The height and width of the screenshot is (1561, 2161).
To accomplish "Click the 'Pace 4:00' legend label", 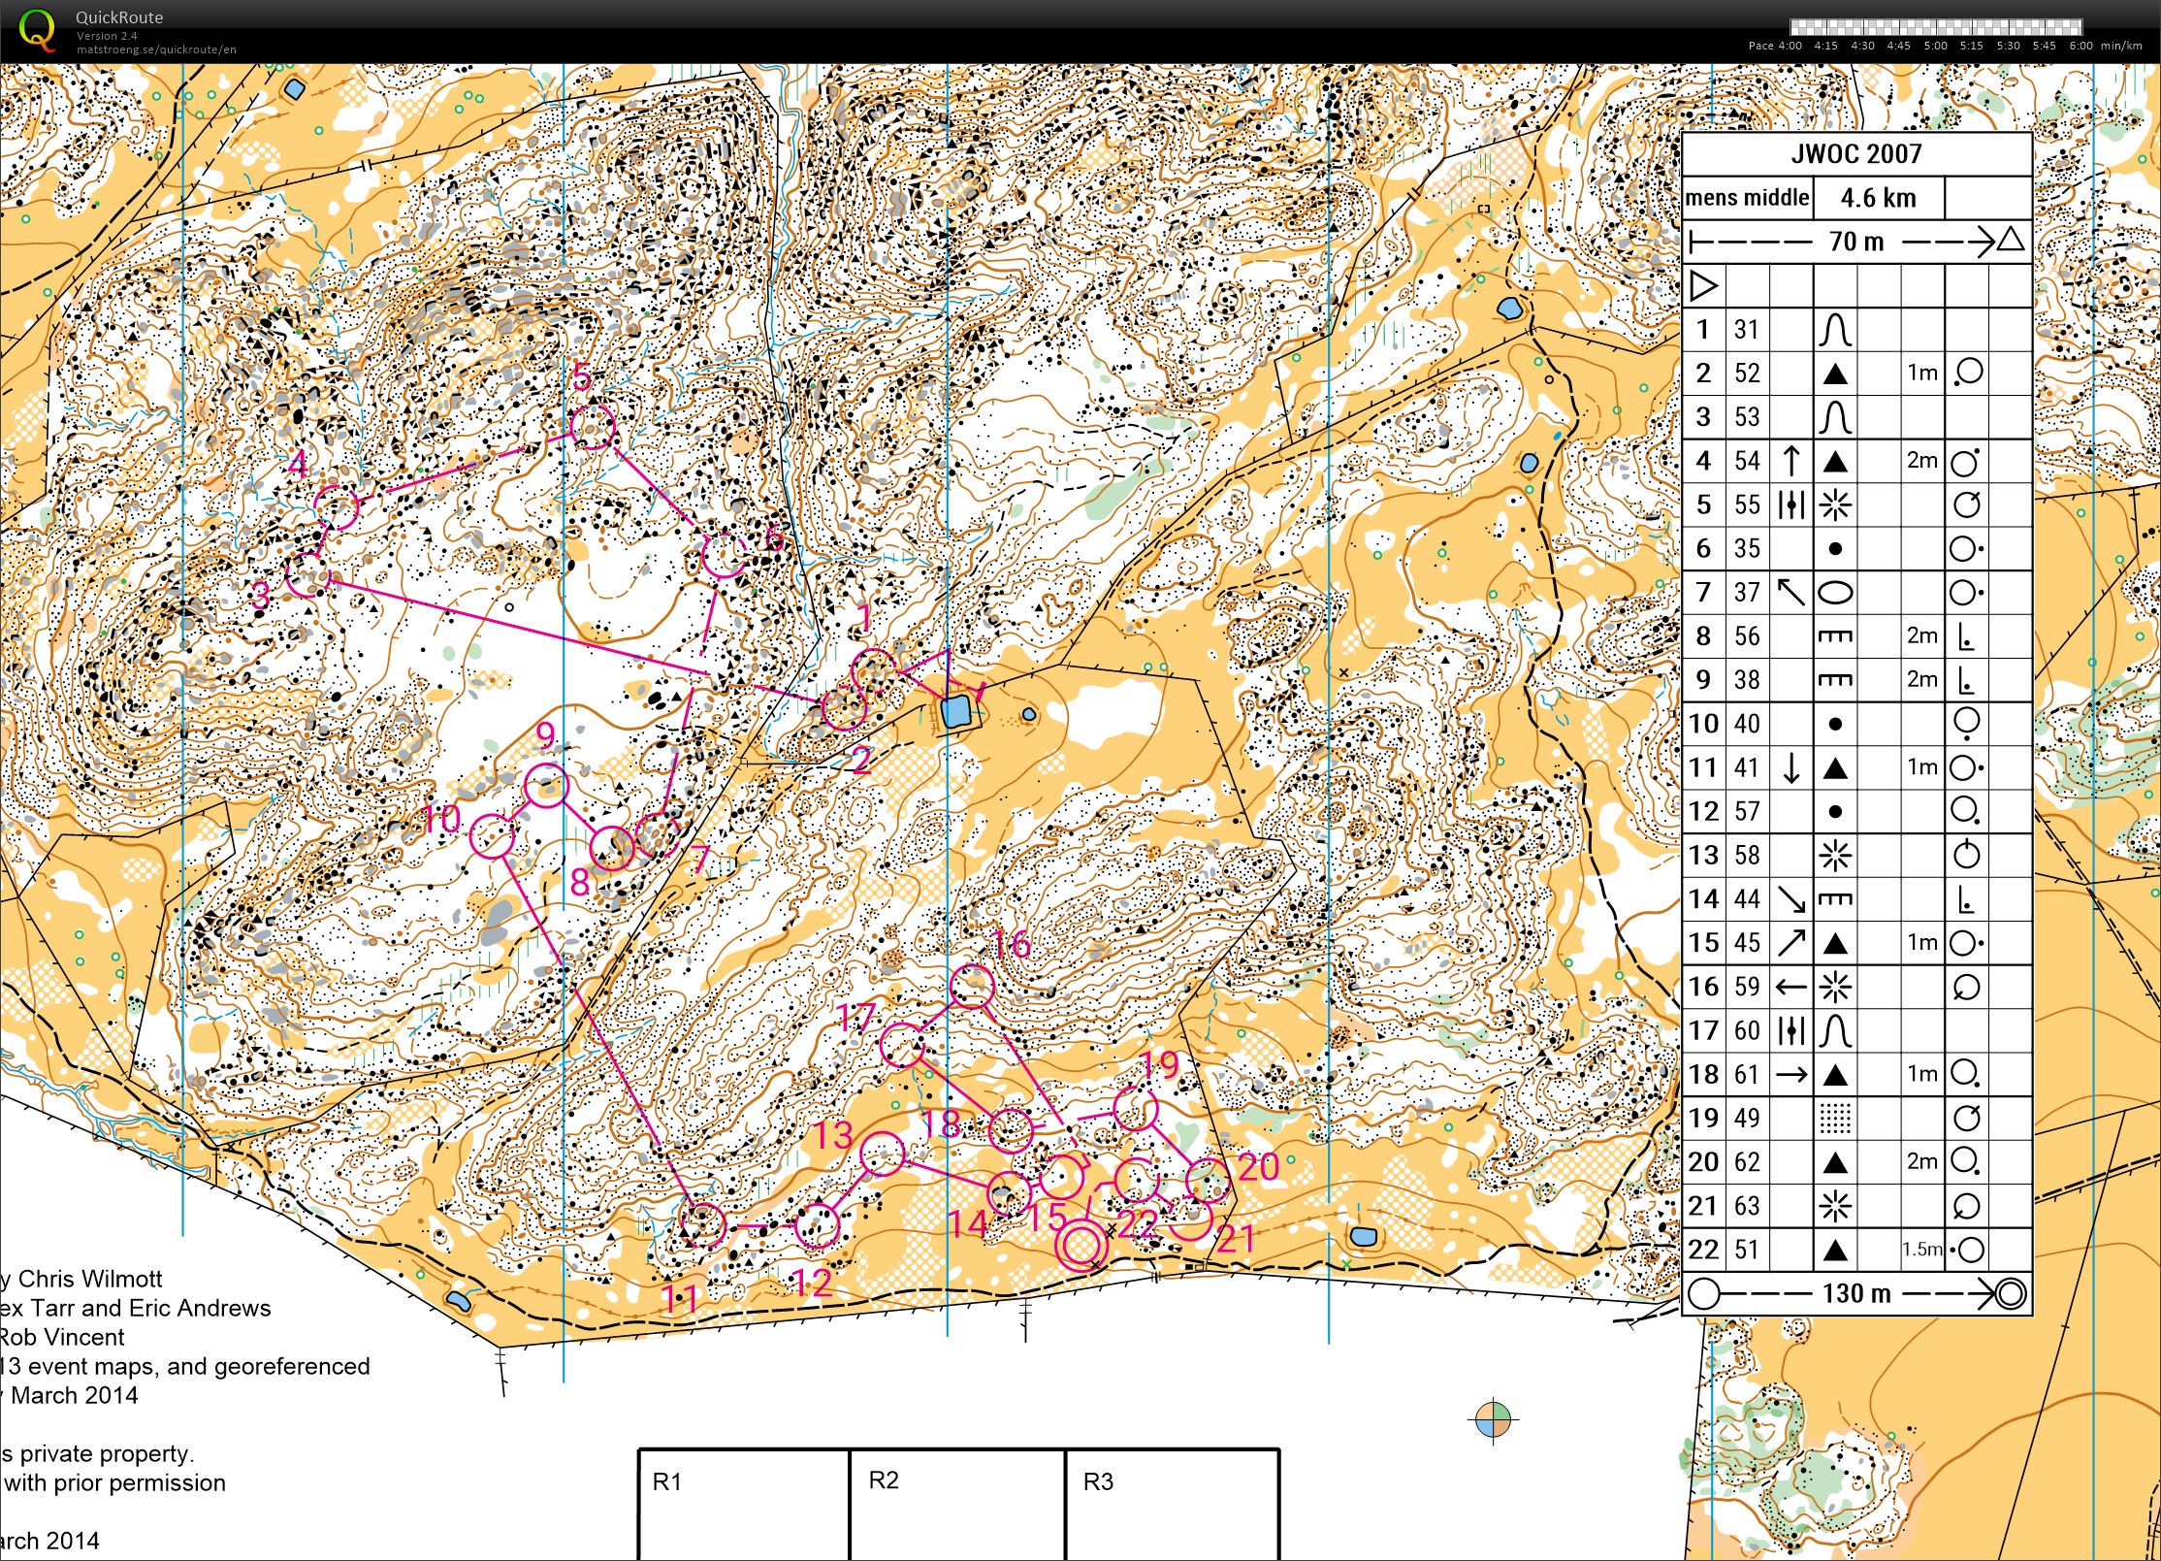I will 1775,46.
